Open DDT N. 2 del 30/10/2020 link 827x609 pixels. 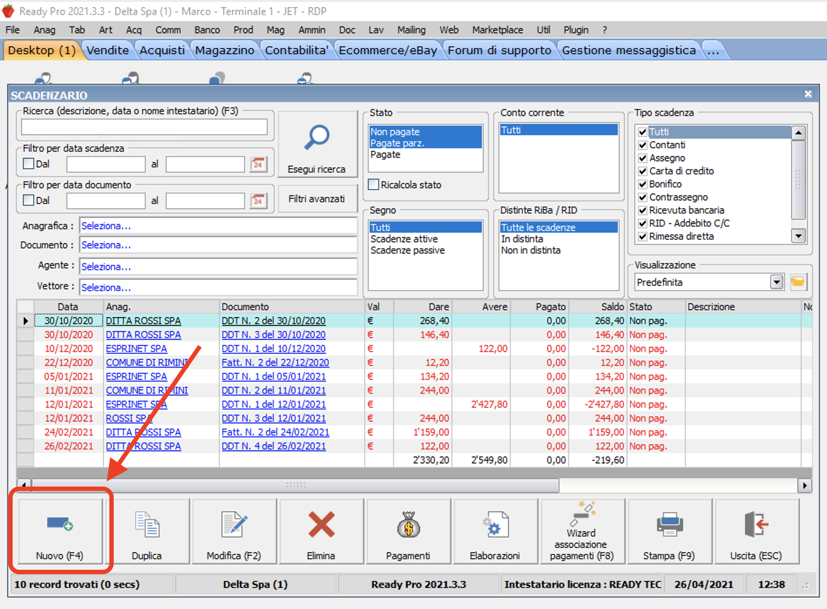pyautogui.click(x=274, y=321)
